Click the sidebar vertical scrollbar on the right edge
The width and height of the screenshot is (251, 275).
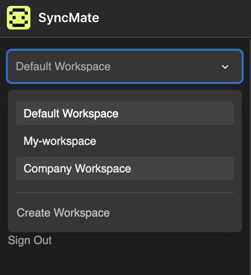coord(250,156)
